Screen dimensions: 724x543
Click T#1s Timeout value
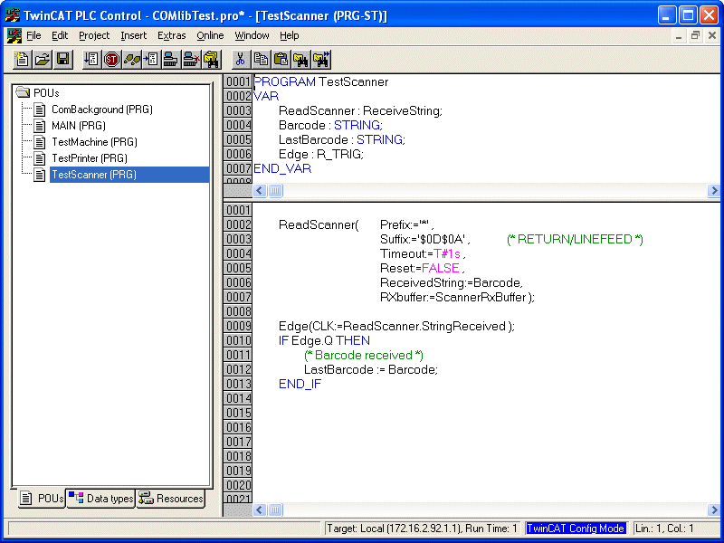coord(447,254)
